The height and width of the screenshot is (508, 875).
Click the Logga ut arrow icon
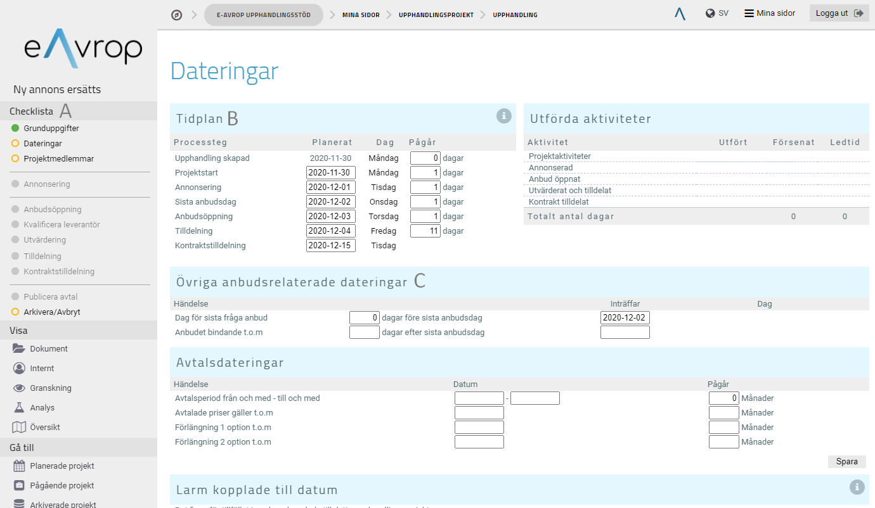(x=859, y=13)
